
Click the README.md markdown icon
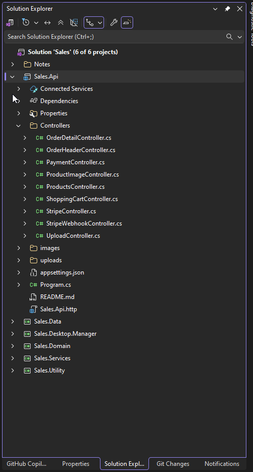tap(33, 297)
